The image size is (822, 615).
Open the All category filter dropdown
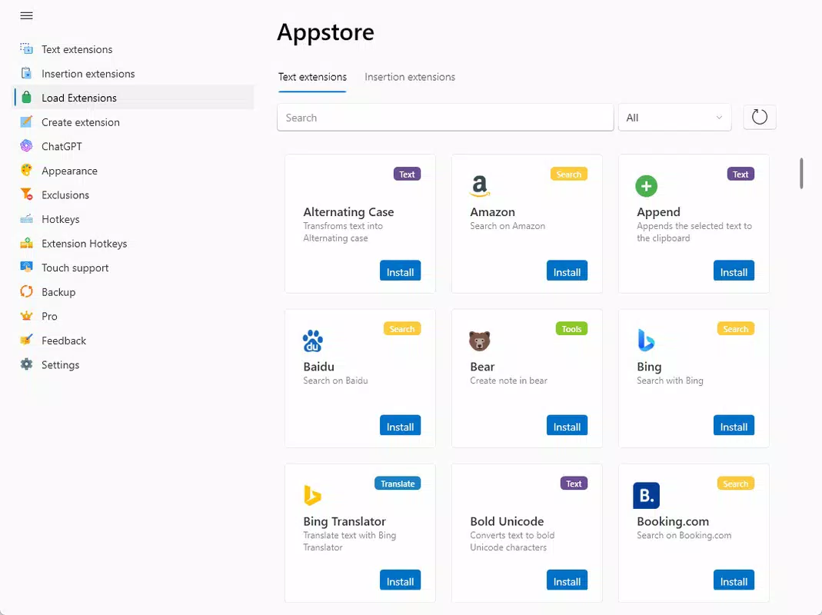[x=674, y=118]
